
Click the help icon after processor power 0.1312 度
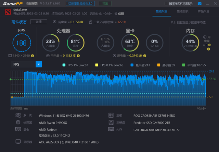point(78,56)
